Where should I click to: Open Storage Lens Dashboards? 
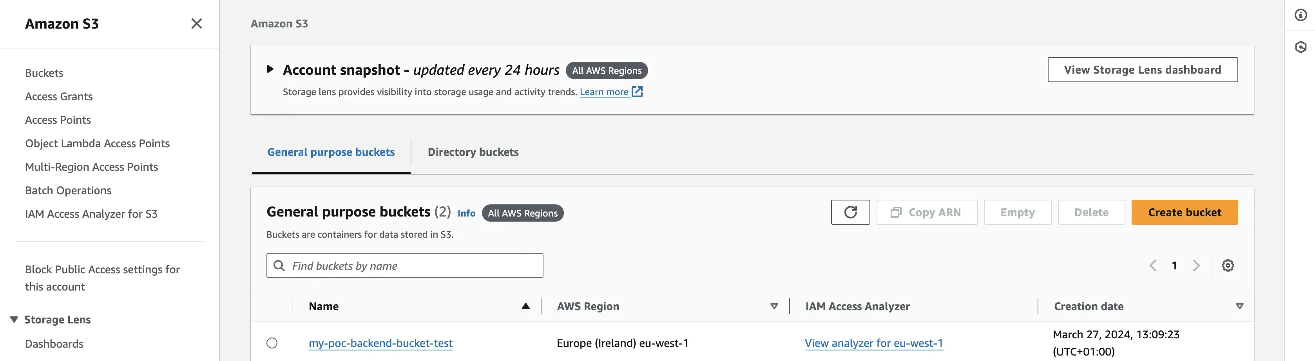54,344
